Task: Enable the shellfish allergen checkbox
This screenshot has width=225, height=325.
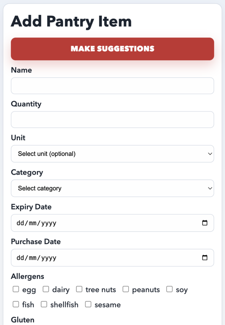Action: point(44,304)
